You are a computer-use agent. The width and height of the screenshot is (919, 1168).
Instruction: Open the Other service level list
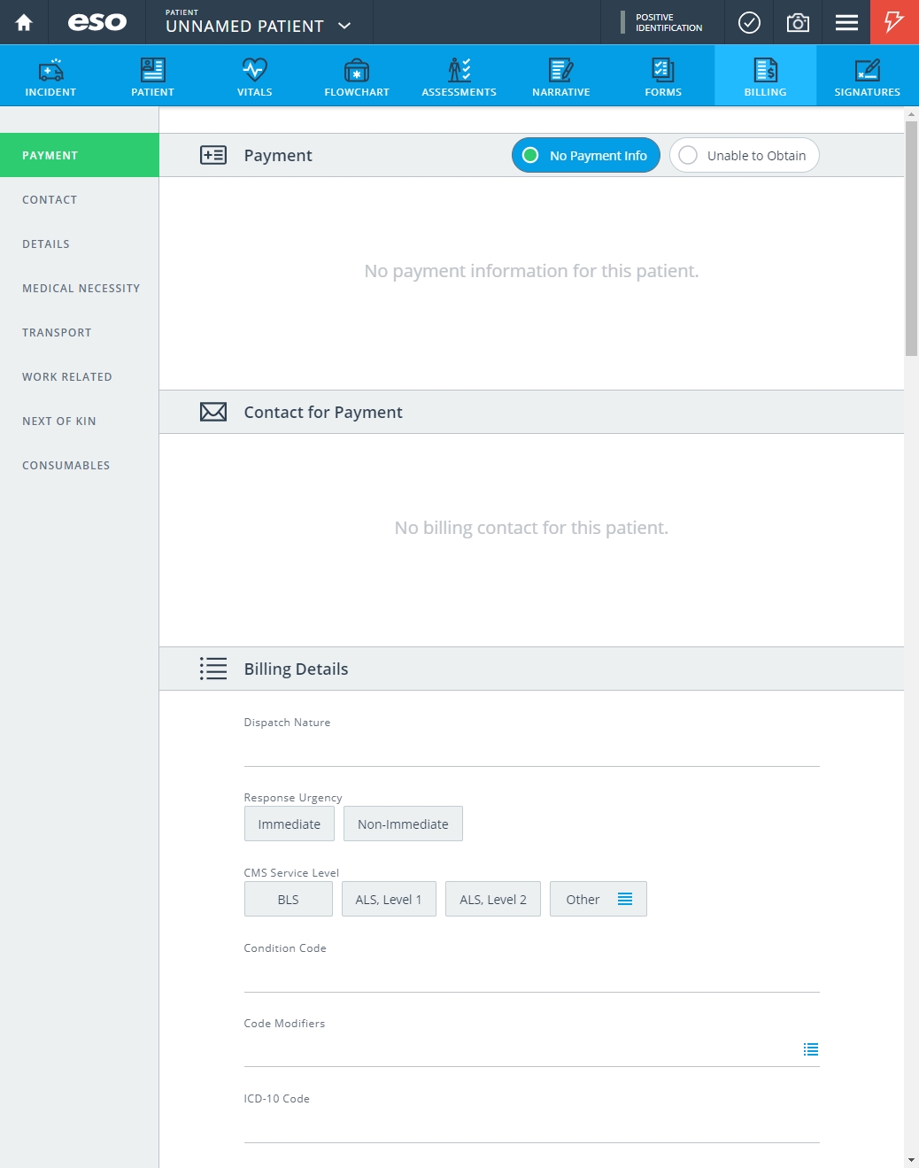pos(599,899)
